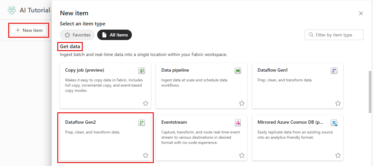This screenshot has width=373, height=166.
Task: Select the Dataflow Gen1 card title
Action: 273,70
